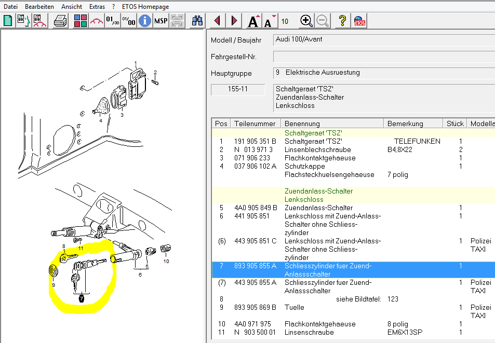This screenshot has height=343, width=495.
Task: Click the MSP toolbar button
Action: coord(161,21)
